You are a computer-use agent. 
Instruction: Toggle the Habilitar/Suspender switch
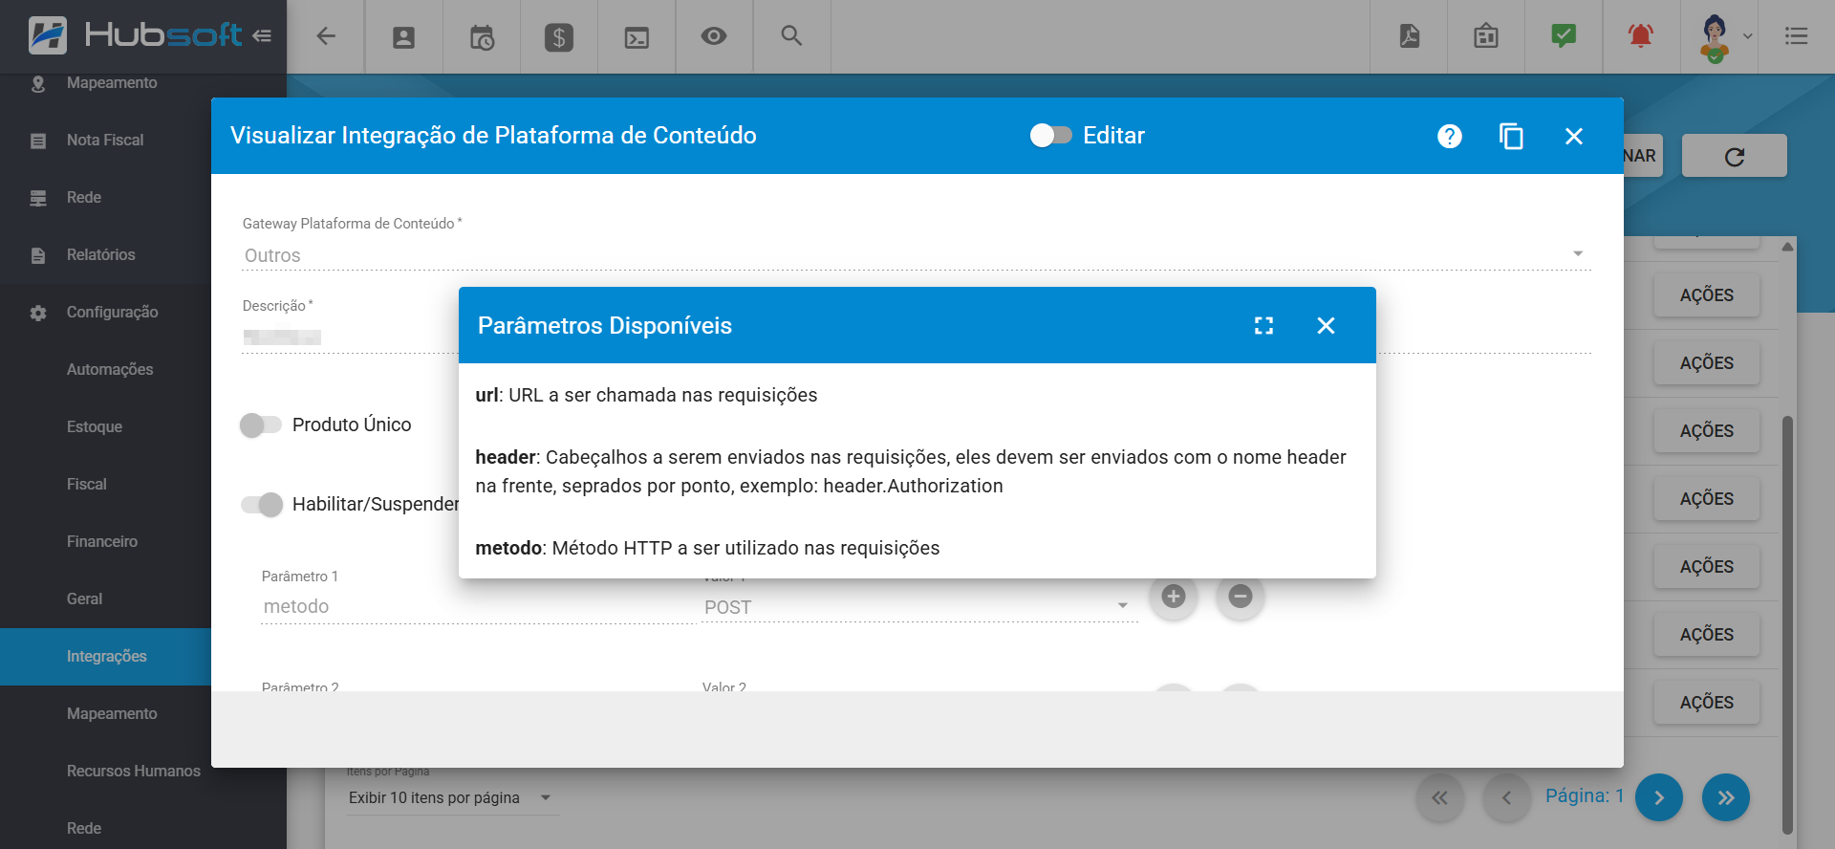click(x=261, y=505)
